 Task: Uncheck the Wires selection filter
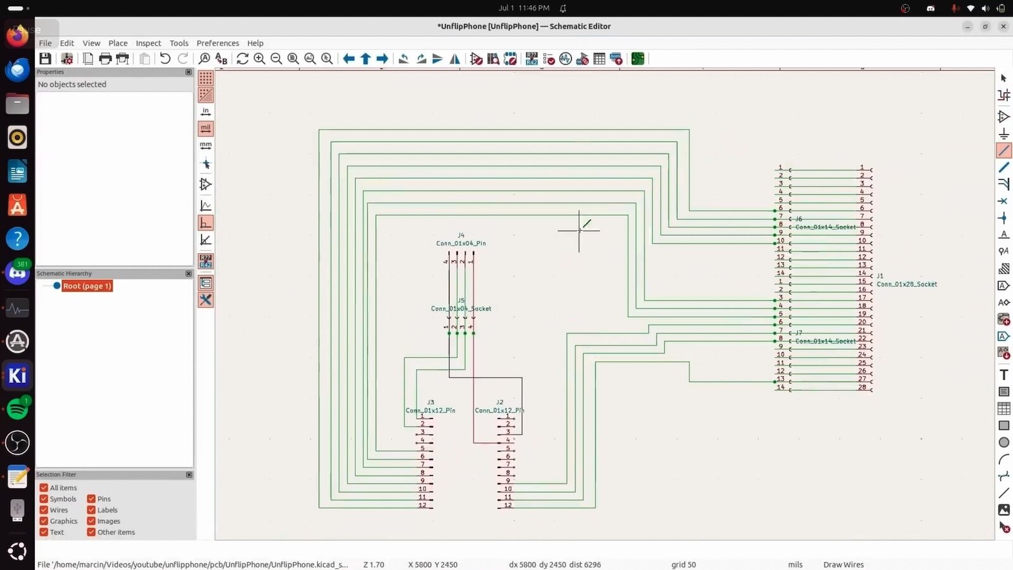44,510
